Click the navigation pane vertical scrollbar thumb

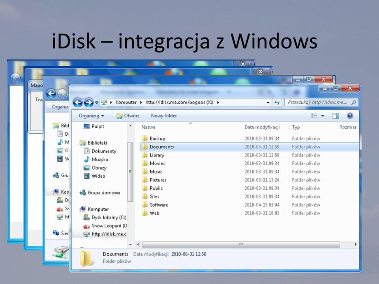(x=130, y=172)
